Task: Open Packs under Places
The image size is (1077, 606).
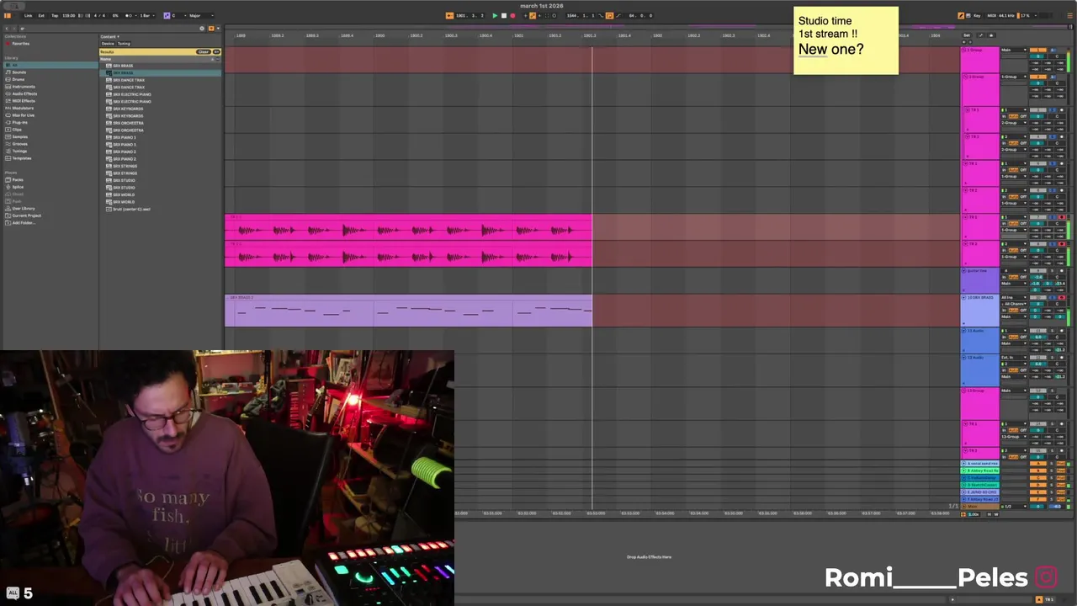Action: point(15,179)
